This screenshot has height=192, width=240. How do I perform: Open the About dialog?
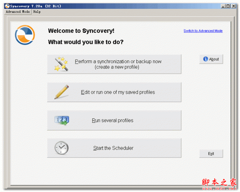[211, 59]
